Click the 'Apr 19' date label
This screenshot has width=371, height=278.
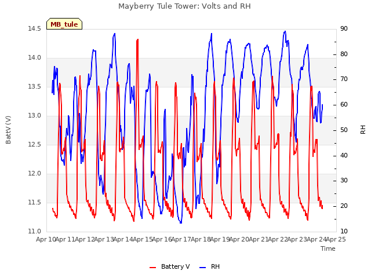[220, 239]
